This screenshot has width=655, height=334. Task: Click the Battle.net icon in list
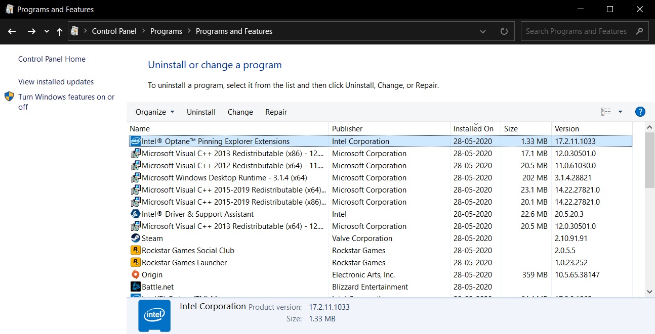(x=135, y=287)
